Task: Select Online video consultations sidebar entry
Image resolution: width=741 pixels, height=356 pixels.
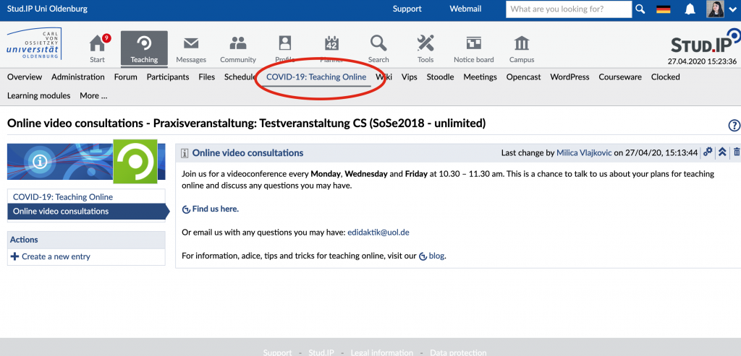Action: (86, 212)
